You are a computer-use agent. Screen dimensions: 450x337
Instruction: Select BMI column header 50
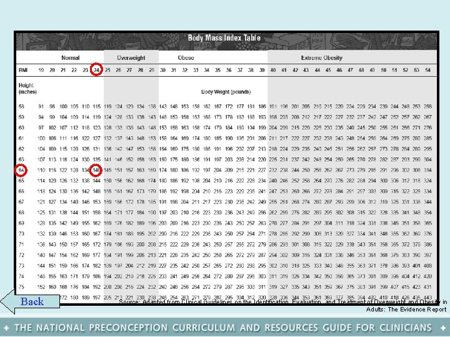coord(383,70)
